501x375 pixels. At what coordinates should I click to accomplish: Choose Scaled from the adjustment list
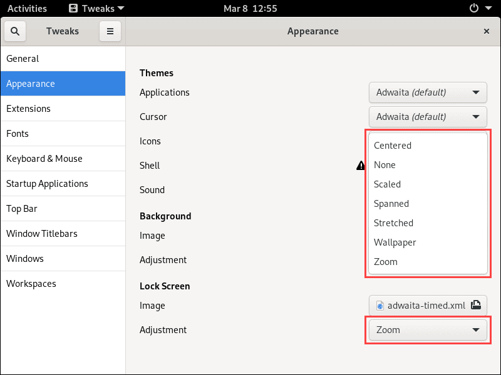tap(428, 184)
